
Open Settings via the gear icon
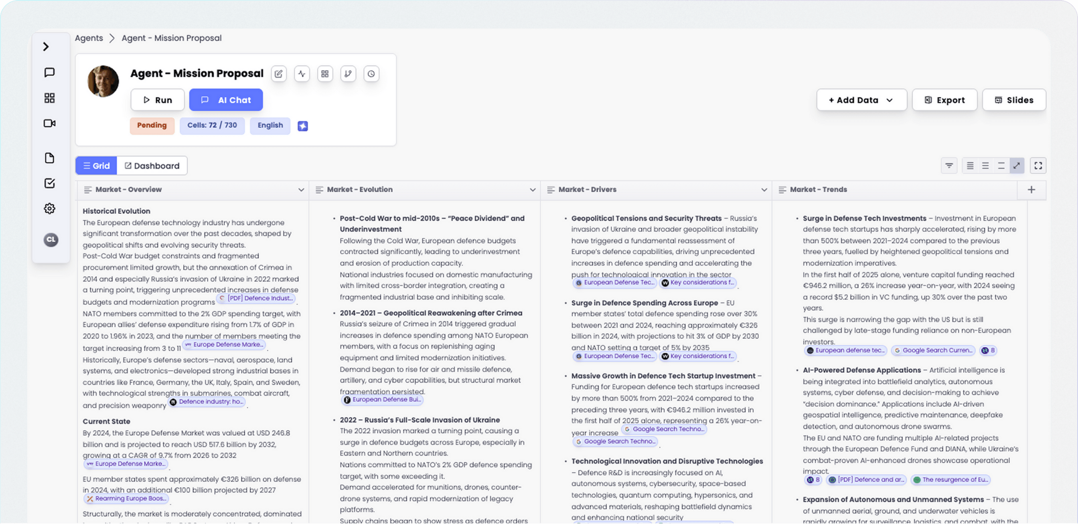coord(50,208)
